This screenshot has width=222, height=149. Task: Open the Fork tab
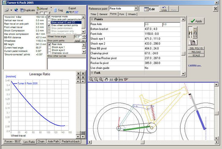pos(122,14)
